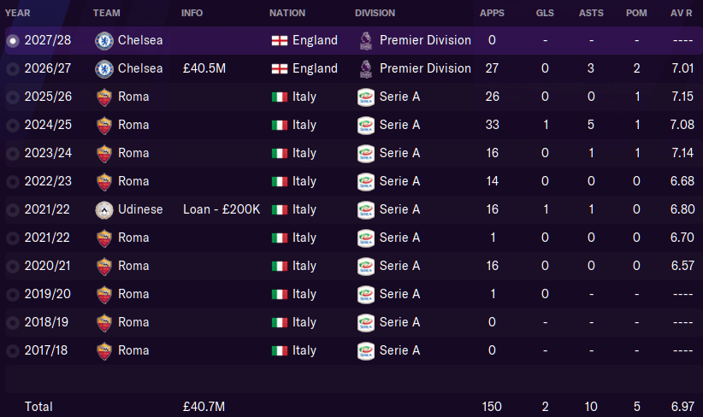
Task: Click the Chelsea club badge in the 2026/27 row
Action: (x=104, y=69)
